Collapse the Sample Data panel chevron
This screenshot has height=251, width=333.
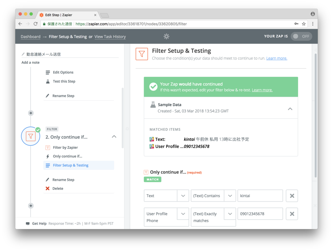[290, 109]
